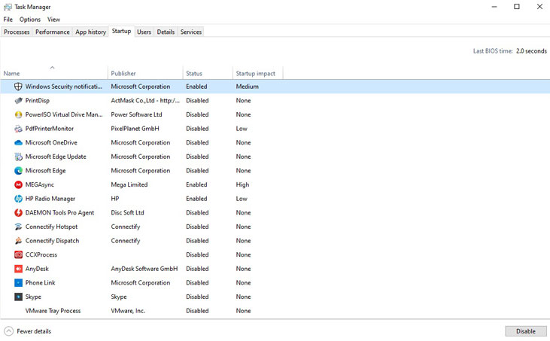
Task: Sort by the Name column header
Action: click(54, 73)
